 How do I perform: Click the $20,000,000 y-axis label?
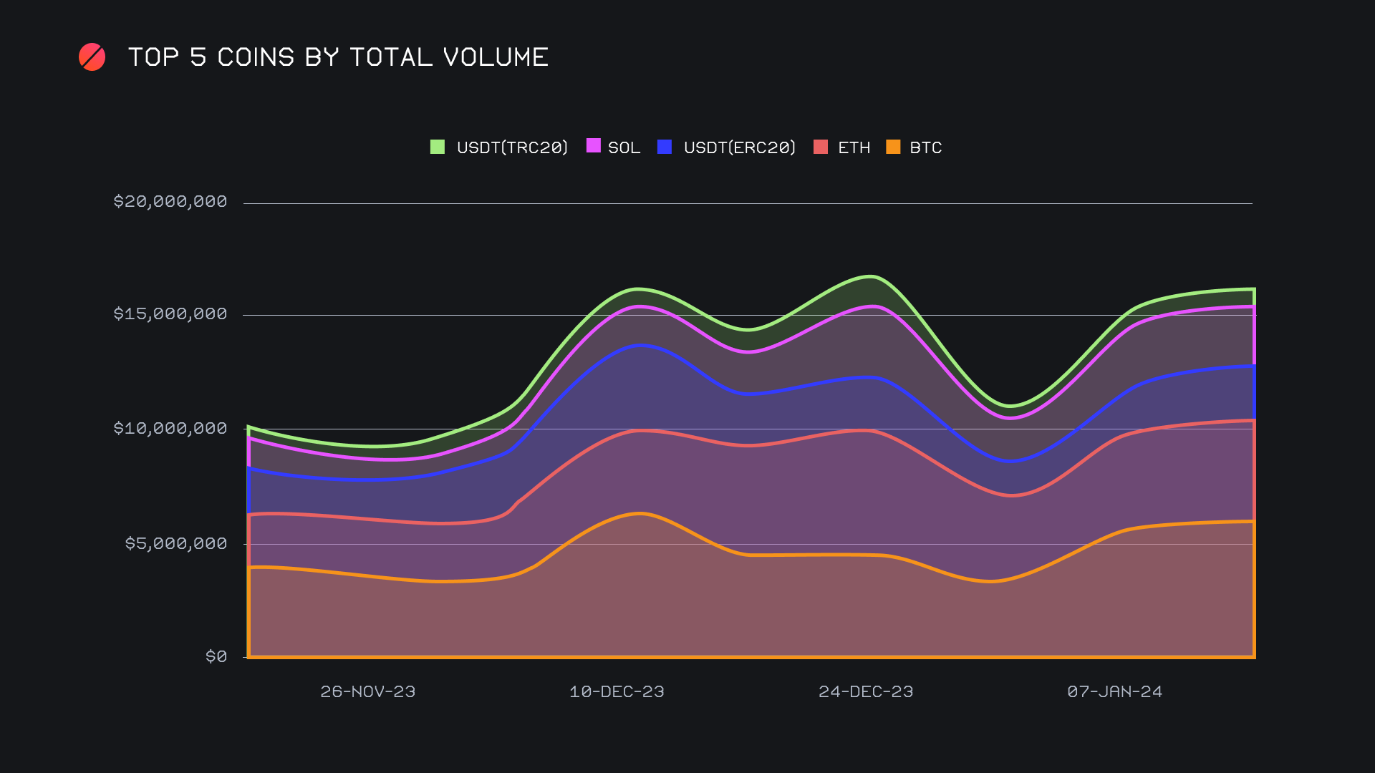tap(170, 201)
